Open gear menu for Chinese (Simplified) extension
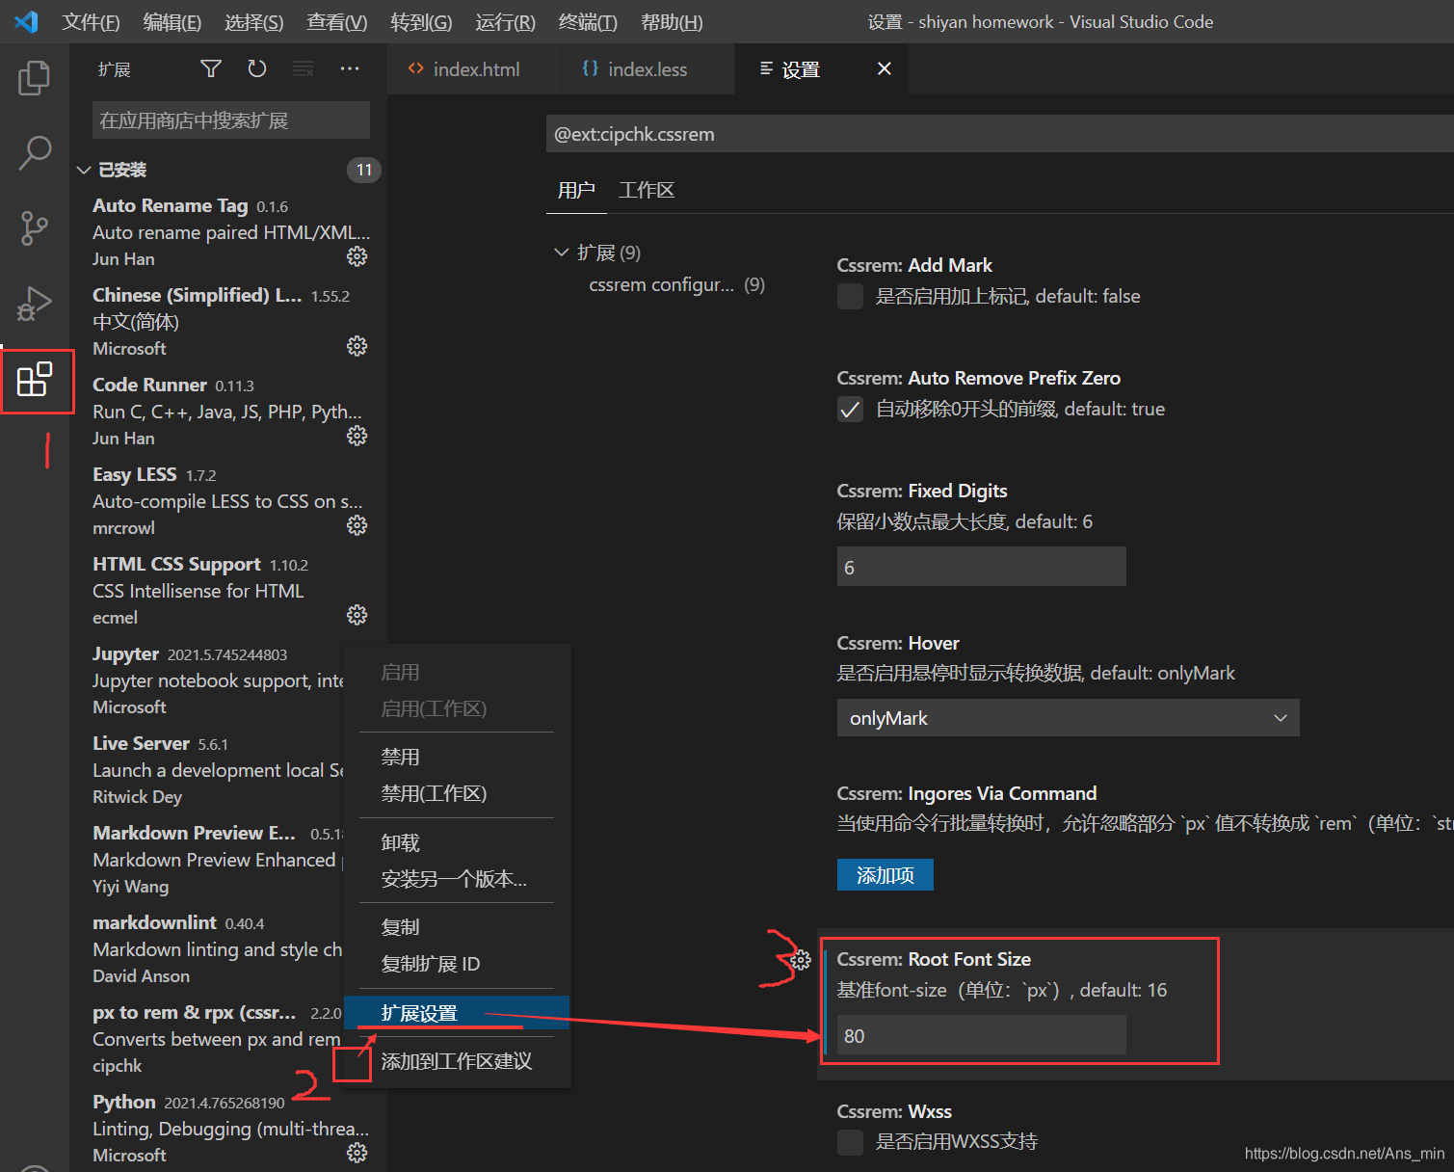 point(357,346)
